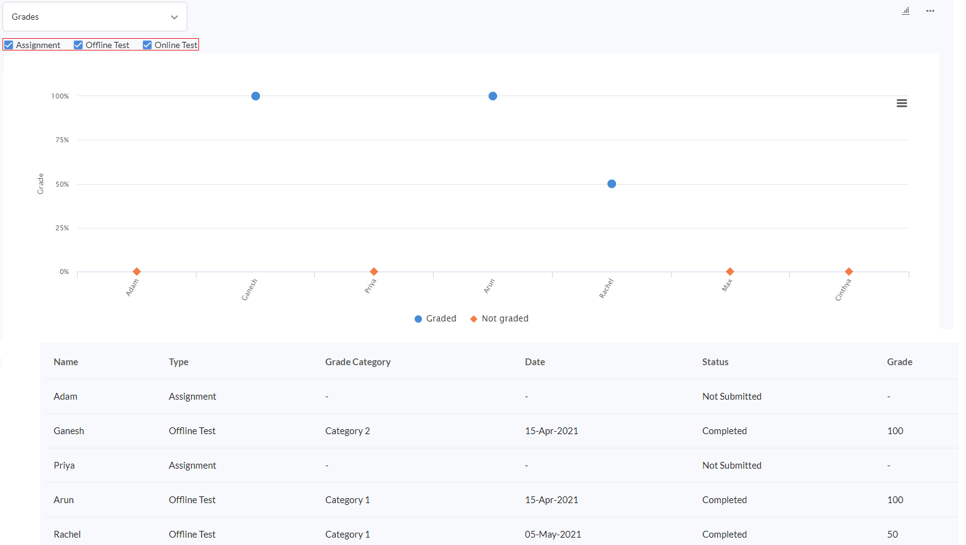Toggle the Offline Test checkbox
This screenshot has width=966, height=545.
[x=78, y=45]
